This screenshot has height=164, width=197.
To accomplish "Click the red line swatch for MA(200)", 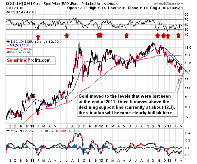I will [8, 49].
